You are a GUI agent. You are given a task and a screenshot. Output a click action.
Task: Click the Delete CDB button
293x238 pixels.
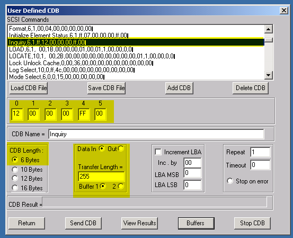click(251, 88)
